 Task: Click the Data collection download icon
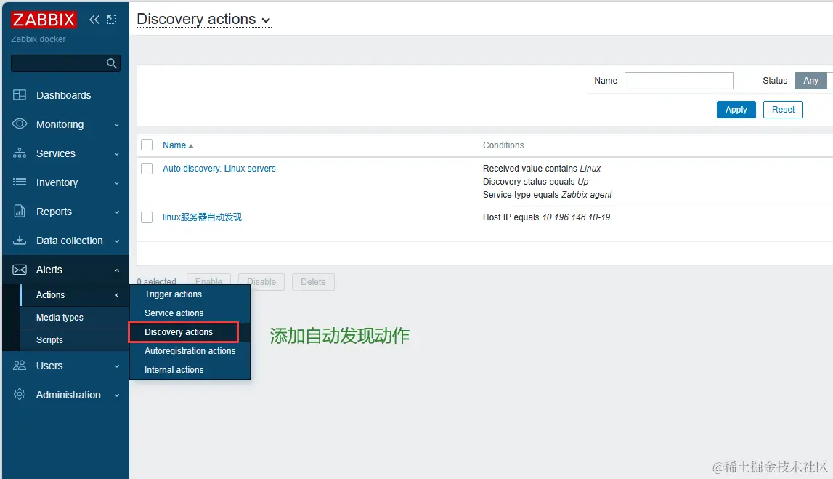point(20,241)
